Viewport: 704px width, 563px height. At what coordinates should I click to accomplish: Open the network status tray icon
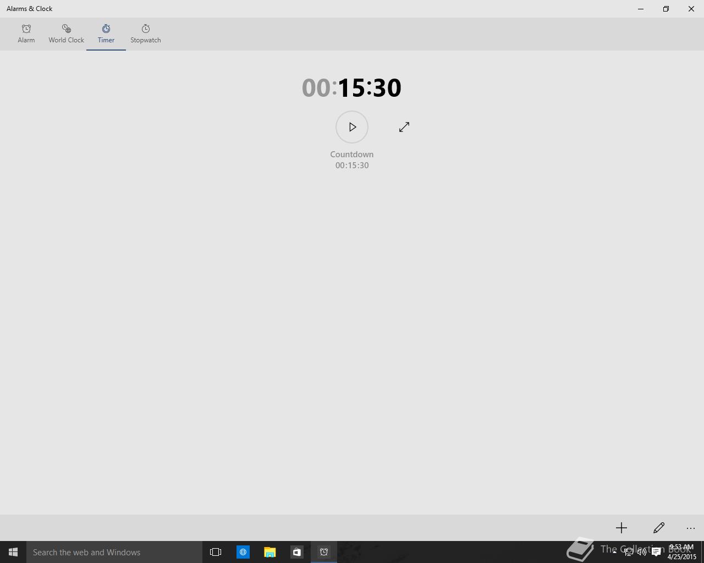(x=628, y=552)
